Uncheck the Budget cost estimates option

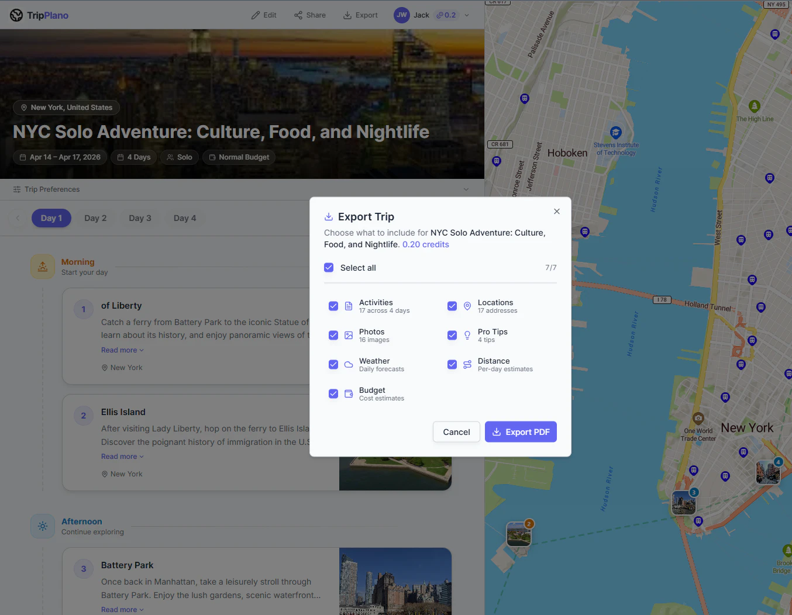(333, 393)
